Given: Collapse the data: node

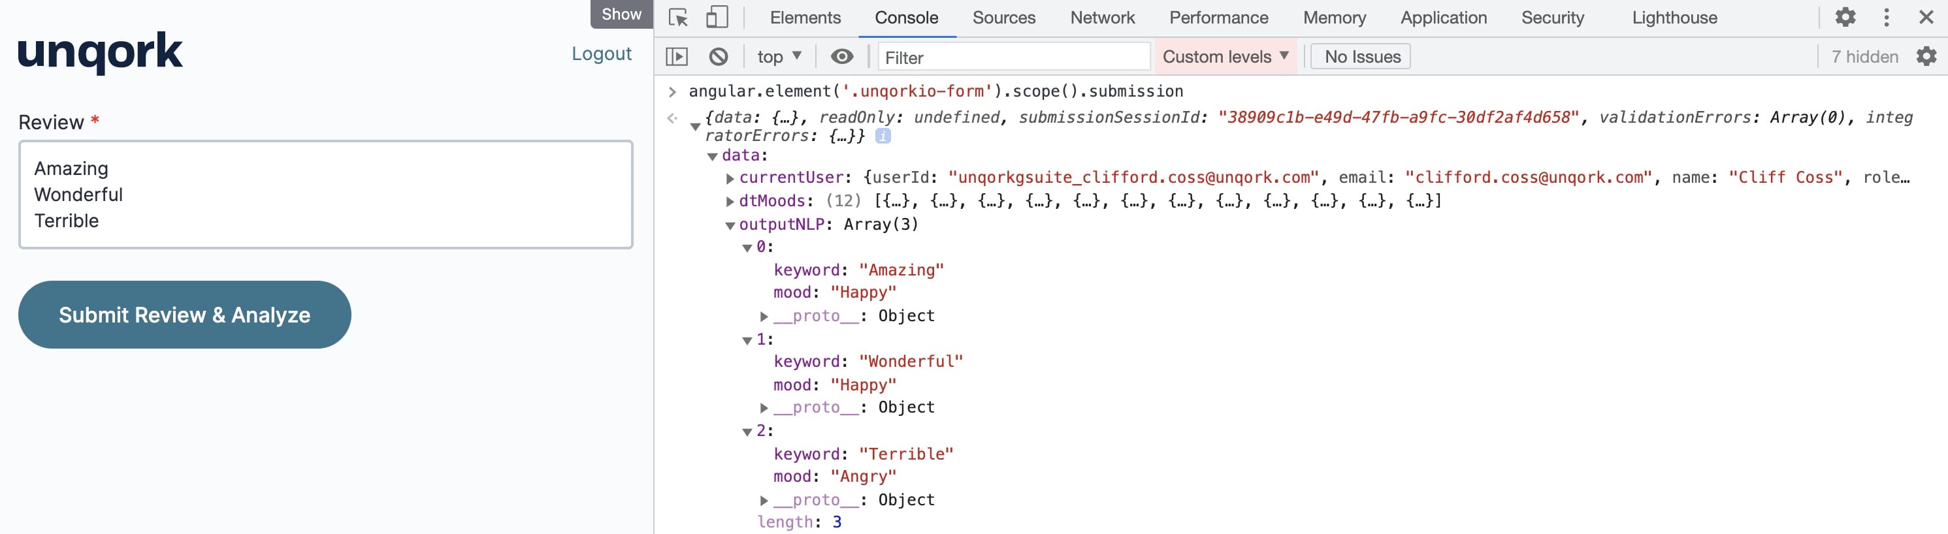Looking at the screenshot, I should [712, 156].
